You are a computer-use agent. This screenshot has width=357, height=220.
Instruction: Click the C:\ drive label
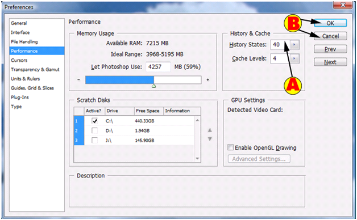tap(109, 121)
